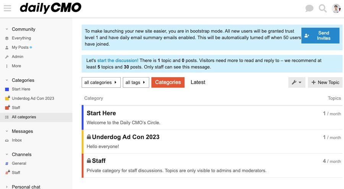344x189 pixels.
Task: Follow the 'start the discussion!' link
Action: click(118, 60)
